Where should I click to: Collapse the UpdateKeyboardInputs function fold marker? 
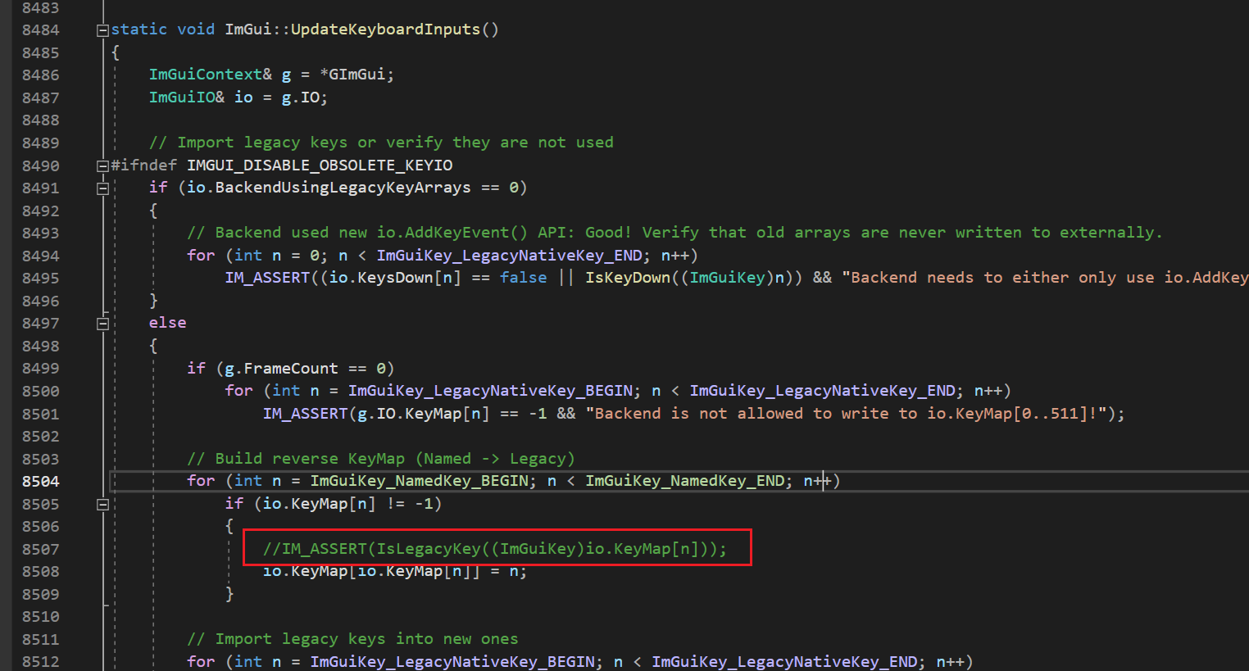(102, 29)
